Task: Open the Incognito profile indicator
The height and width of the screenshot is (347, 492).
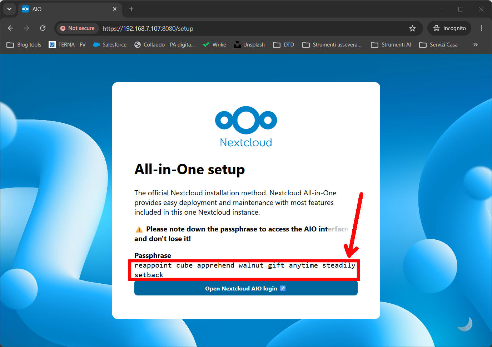Action: [449, 28]
